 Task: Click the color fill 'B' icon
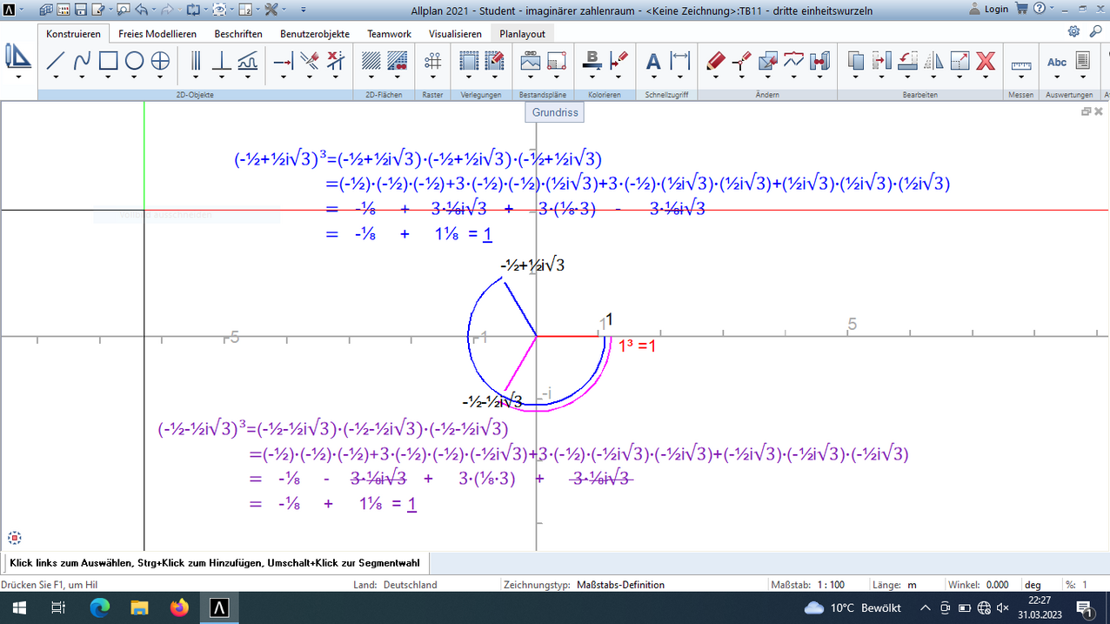pyautogui.click(x=592, y=61)
